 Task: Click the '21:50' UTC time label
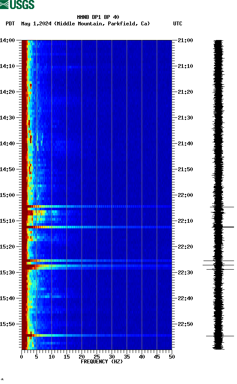pyautogui.click(x=185, y=169)
